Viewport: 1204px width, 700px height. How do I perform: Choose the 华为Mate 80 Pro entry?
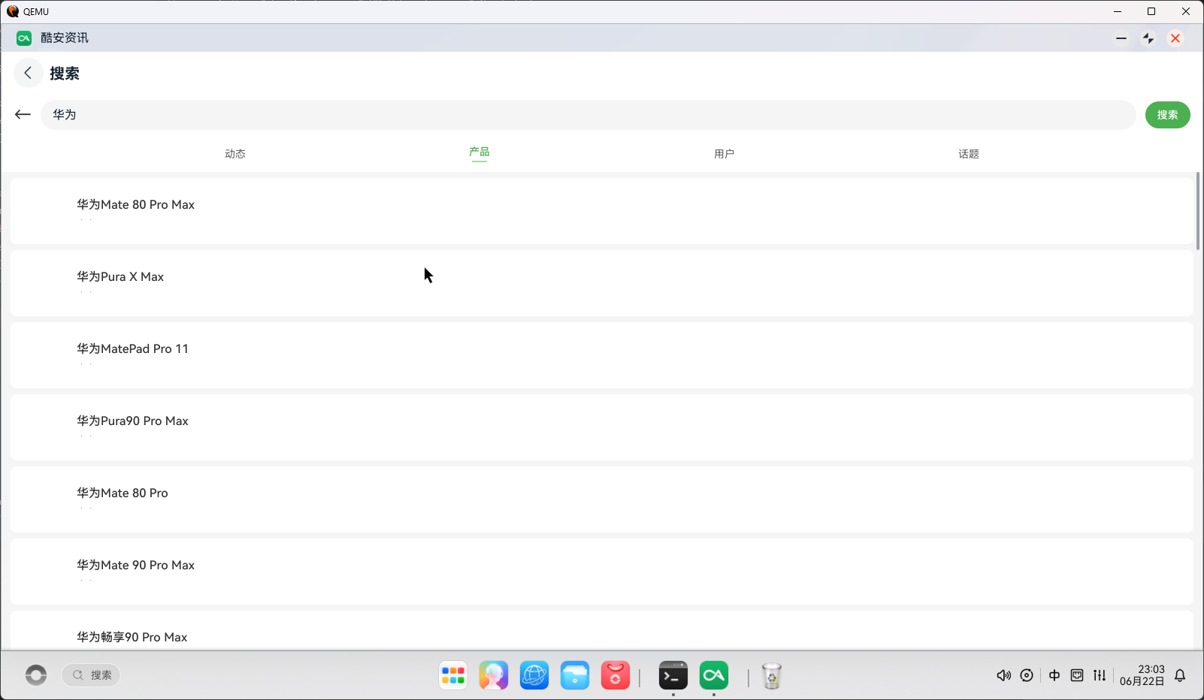(602, 499)
